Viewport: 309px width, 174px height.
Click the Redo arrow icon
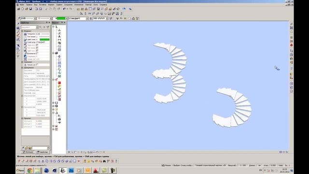click(x=70, y=9)
